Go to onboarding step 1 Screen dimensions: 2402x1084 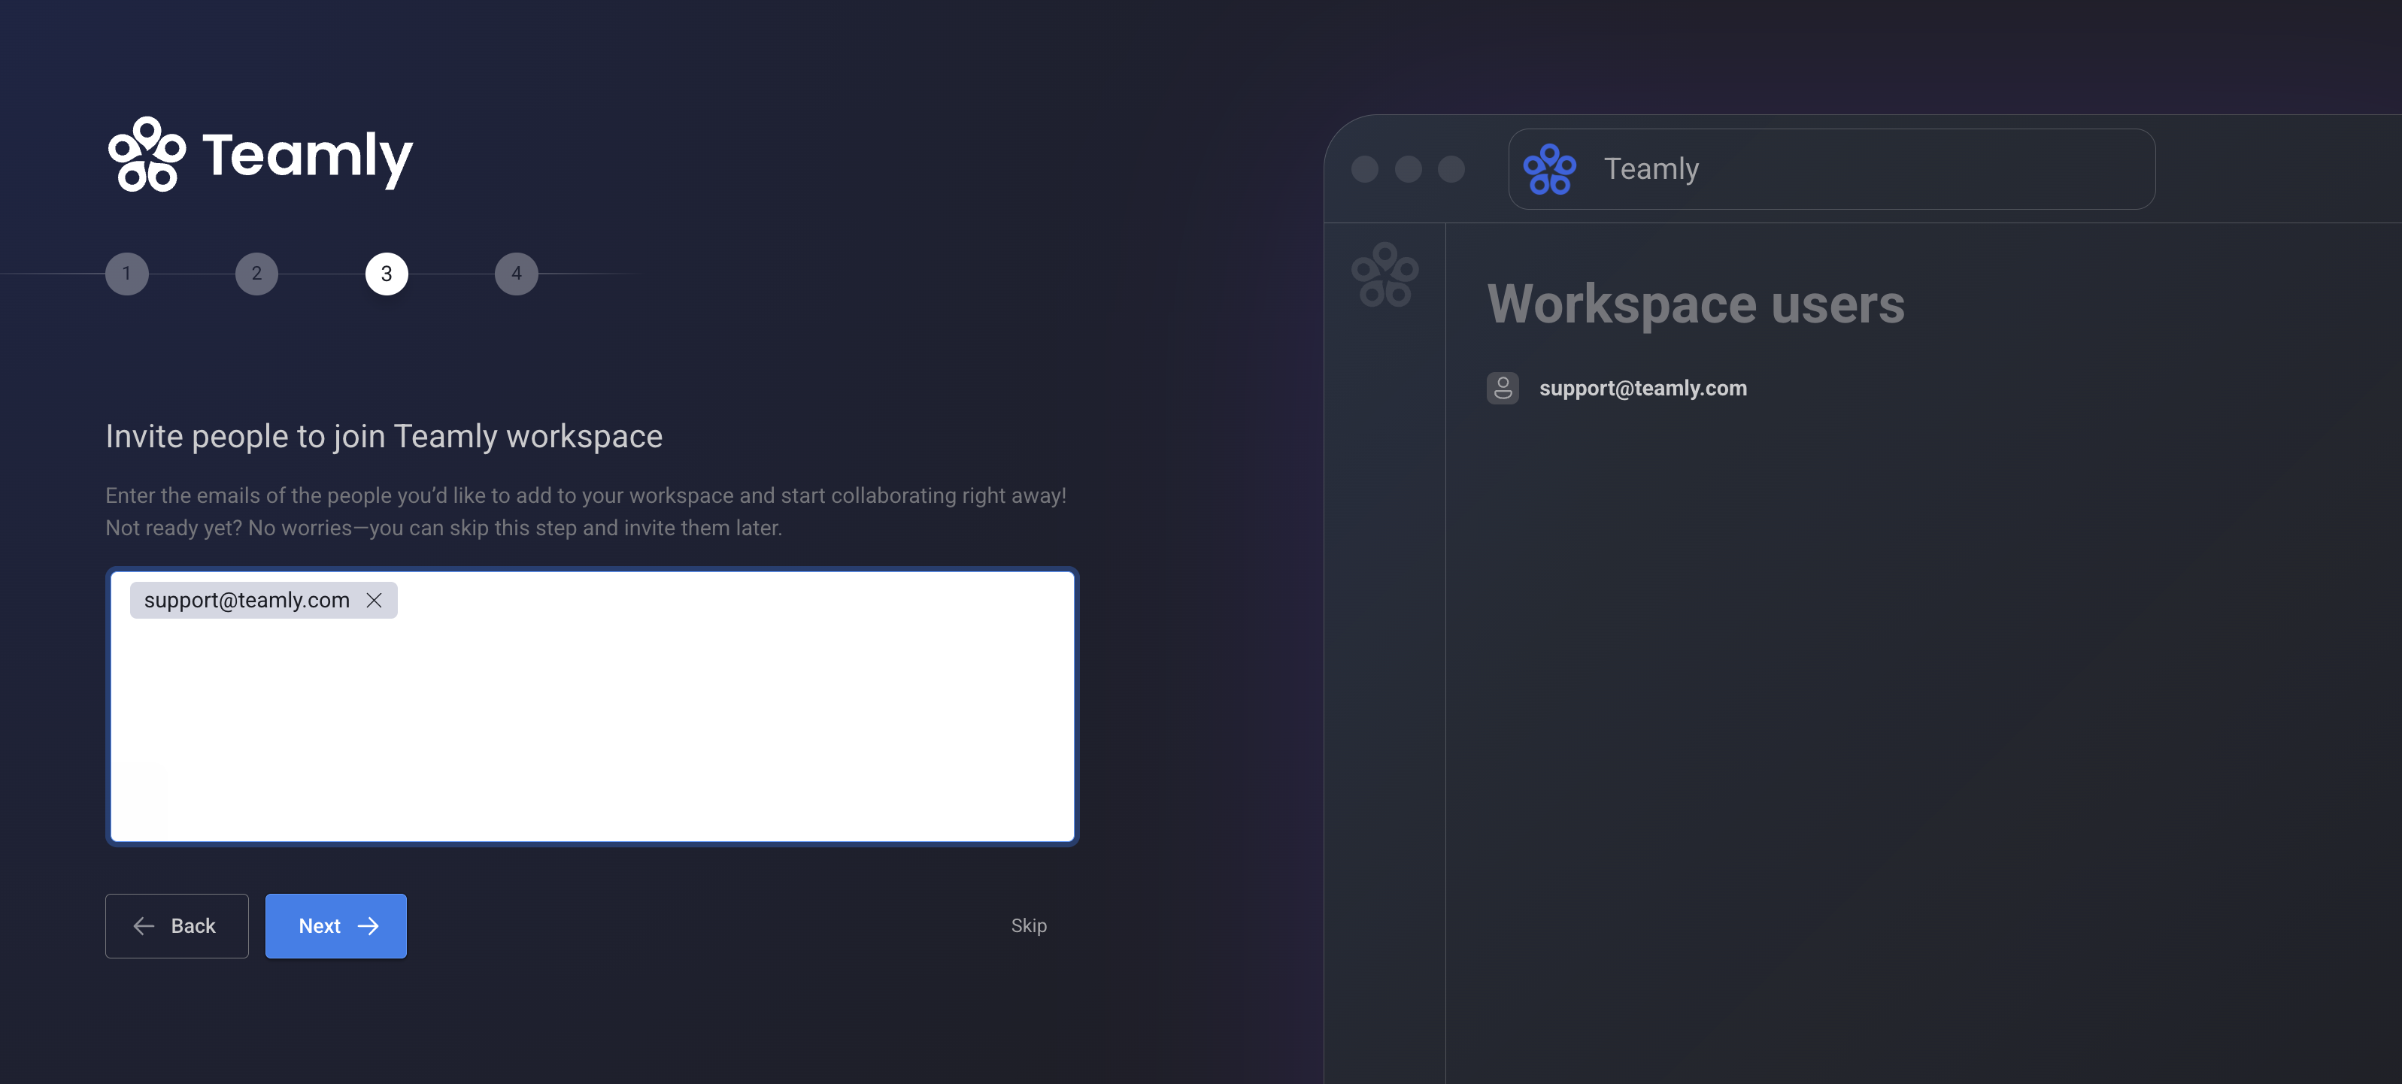[127, 274]
